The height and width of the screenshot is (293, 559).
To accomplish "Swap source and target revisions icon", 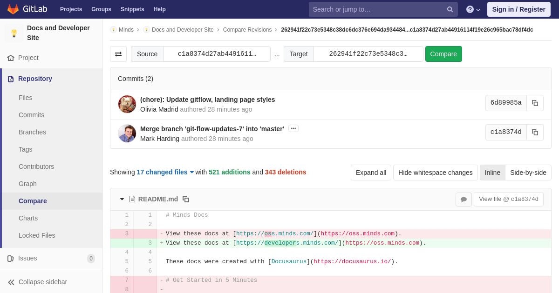I will (x=118, y=54).
